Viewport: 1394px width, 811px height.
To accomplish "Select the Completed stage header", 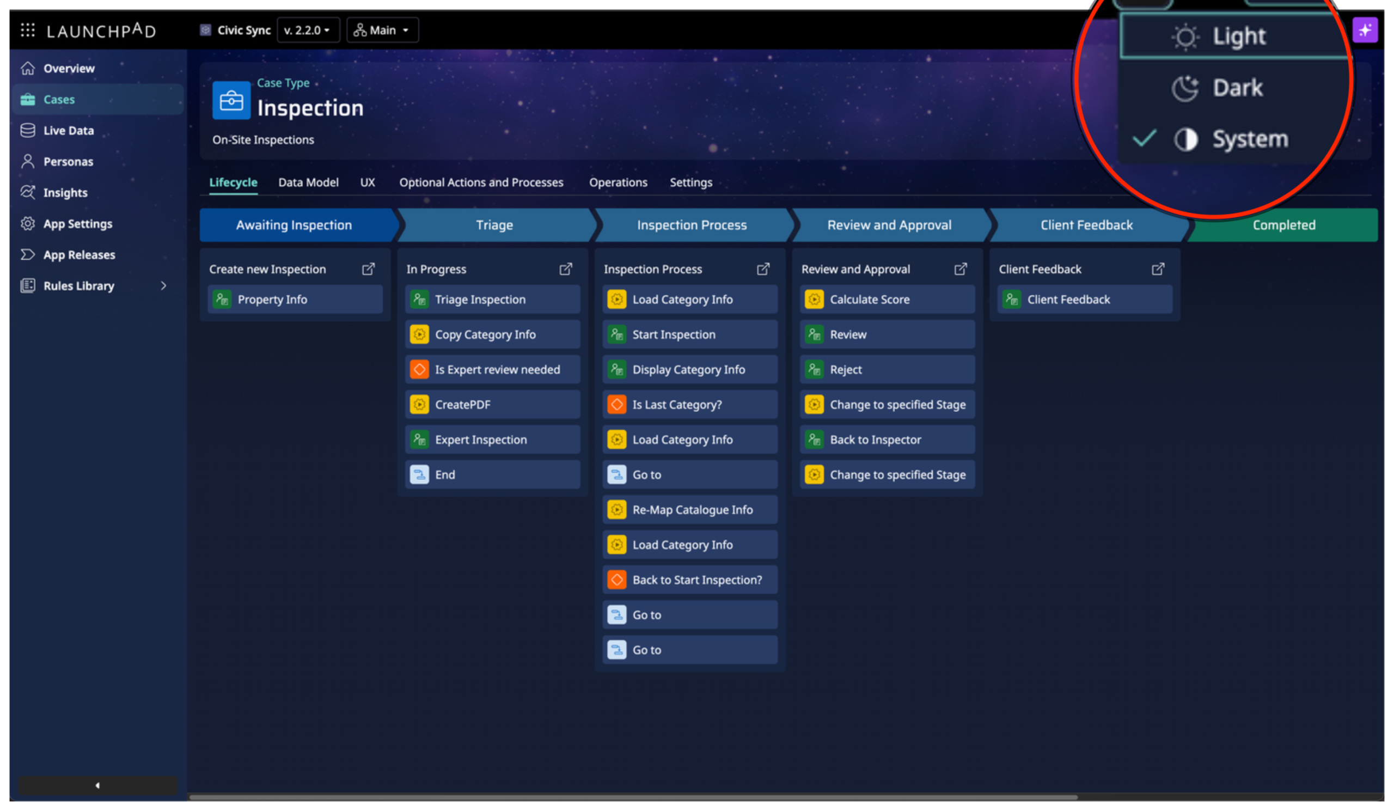I will point(1283,225).
